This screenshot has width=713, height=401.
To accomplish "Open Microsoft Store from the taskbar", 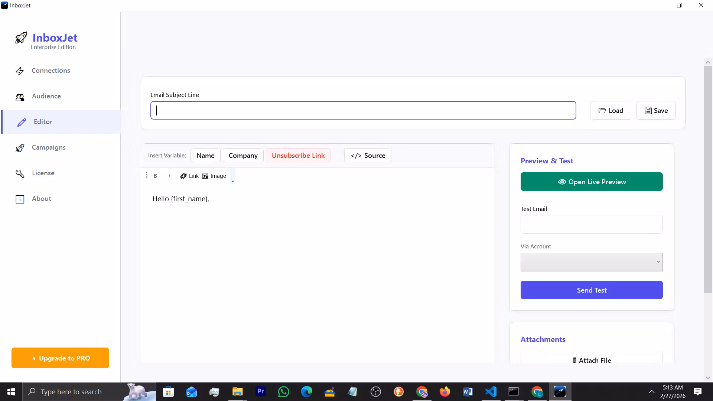I will click(x=168, y=392).
